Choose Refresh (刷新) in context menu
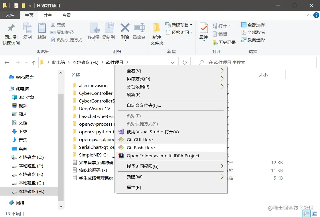This screenshot has height=217, width=320. [171, 95]
